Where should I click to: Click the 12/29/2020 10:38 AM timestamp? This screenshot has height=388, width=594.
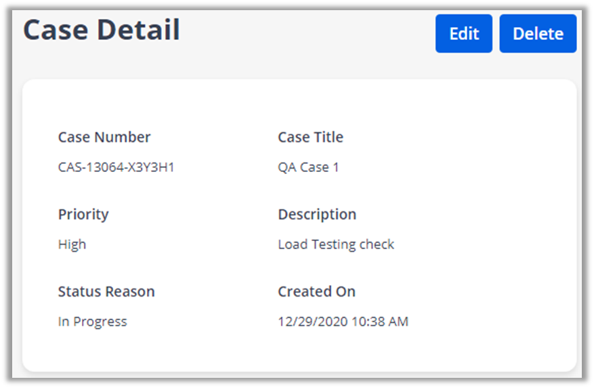pos(343,322)
